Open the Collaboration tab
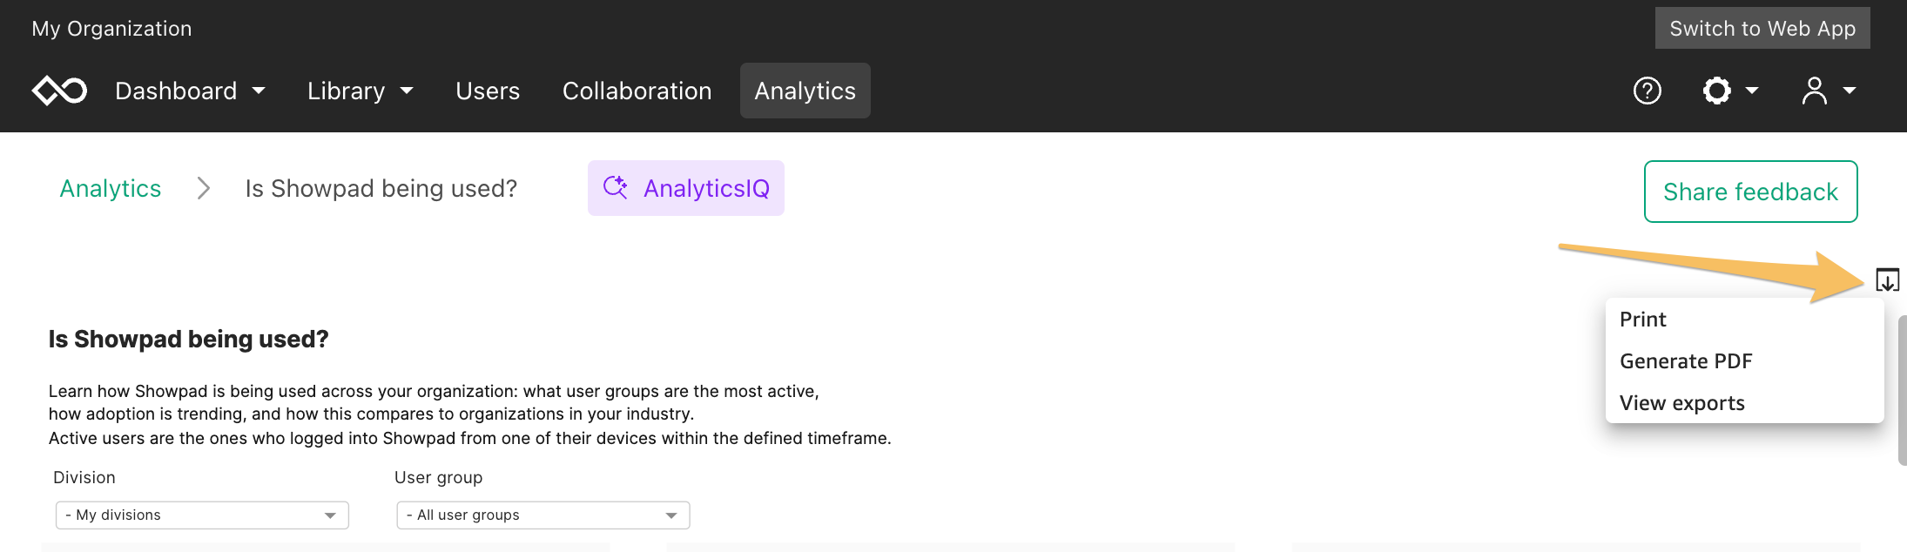Image resolution: width=1907 pixels, height=552 pixels. 637,91
